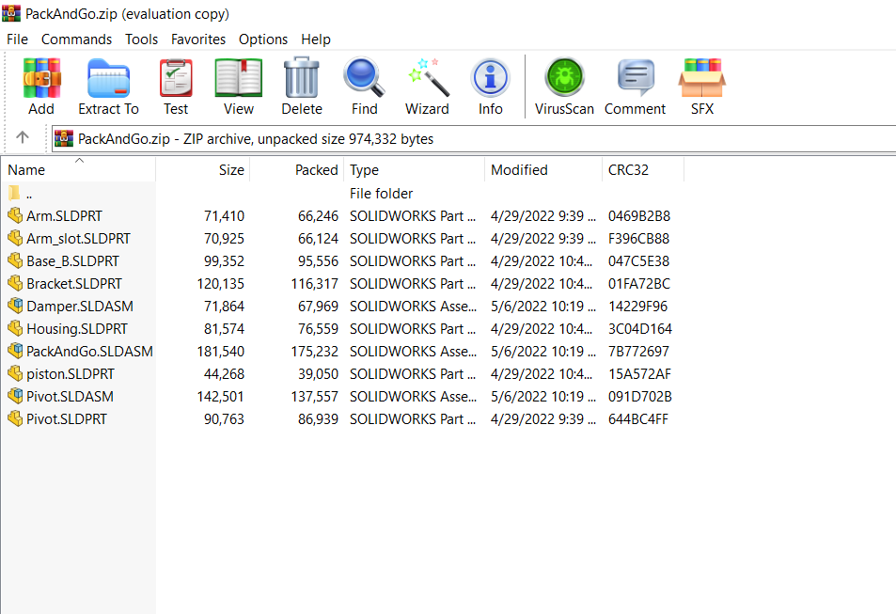Image resolution: width=896 pixels, height=614 pixels.
Task: Click the archive path address field
Action: click(x=474, y=139)
